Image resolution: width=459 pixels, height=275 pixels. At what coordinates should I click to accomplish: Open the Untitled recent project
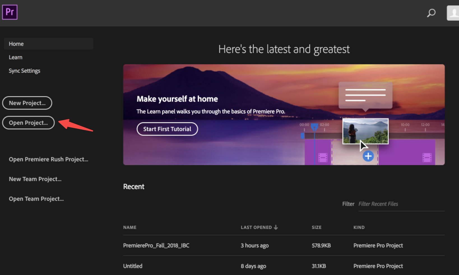pos(133,266)
